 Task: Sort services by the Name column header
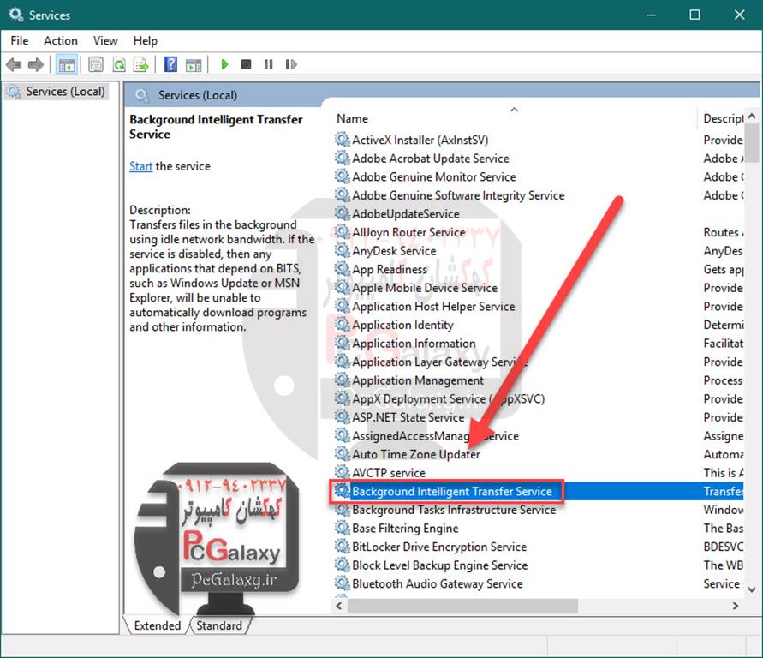coord(353,119)
